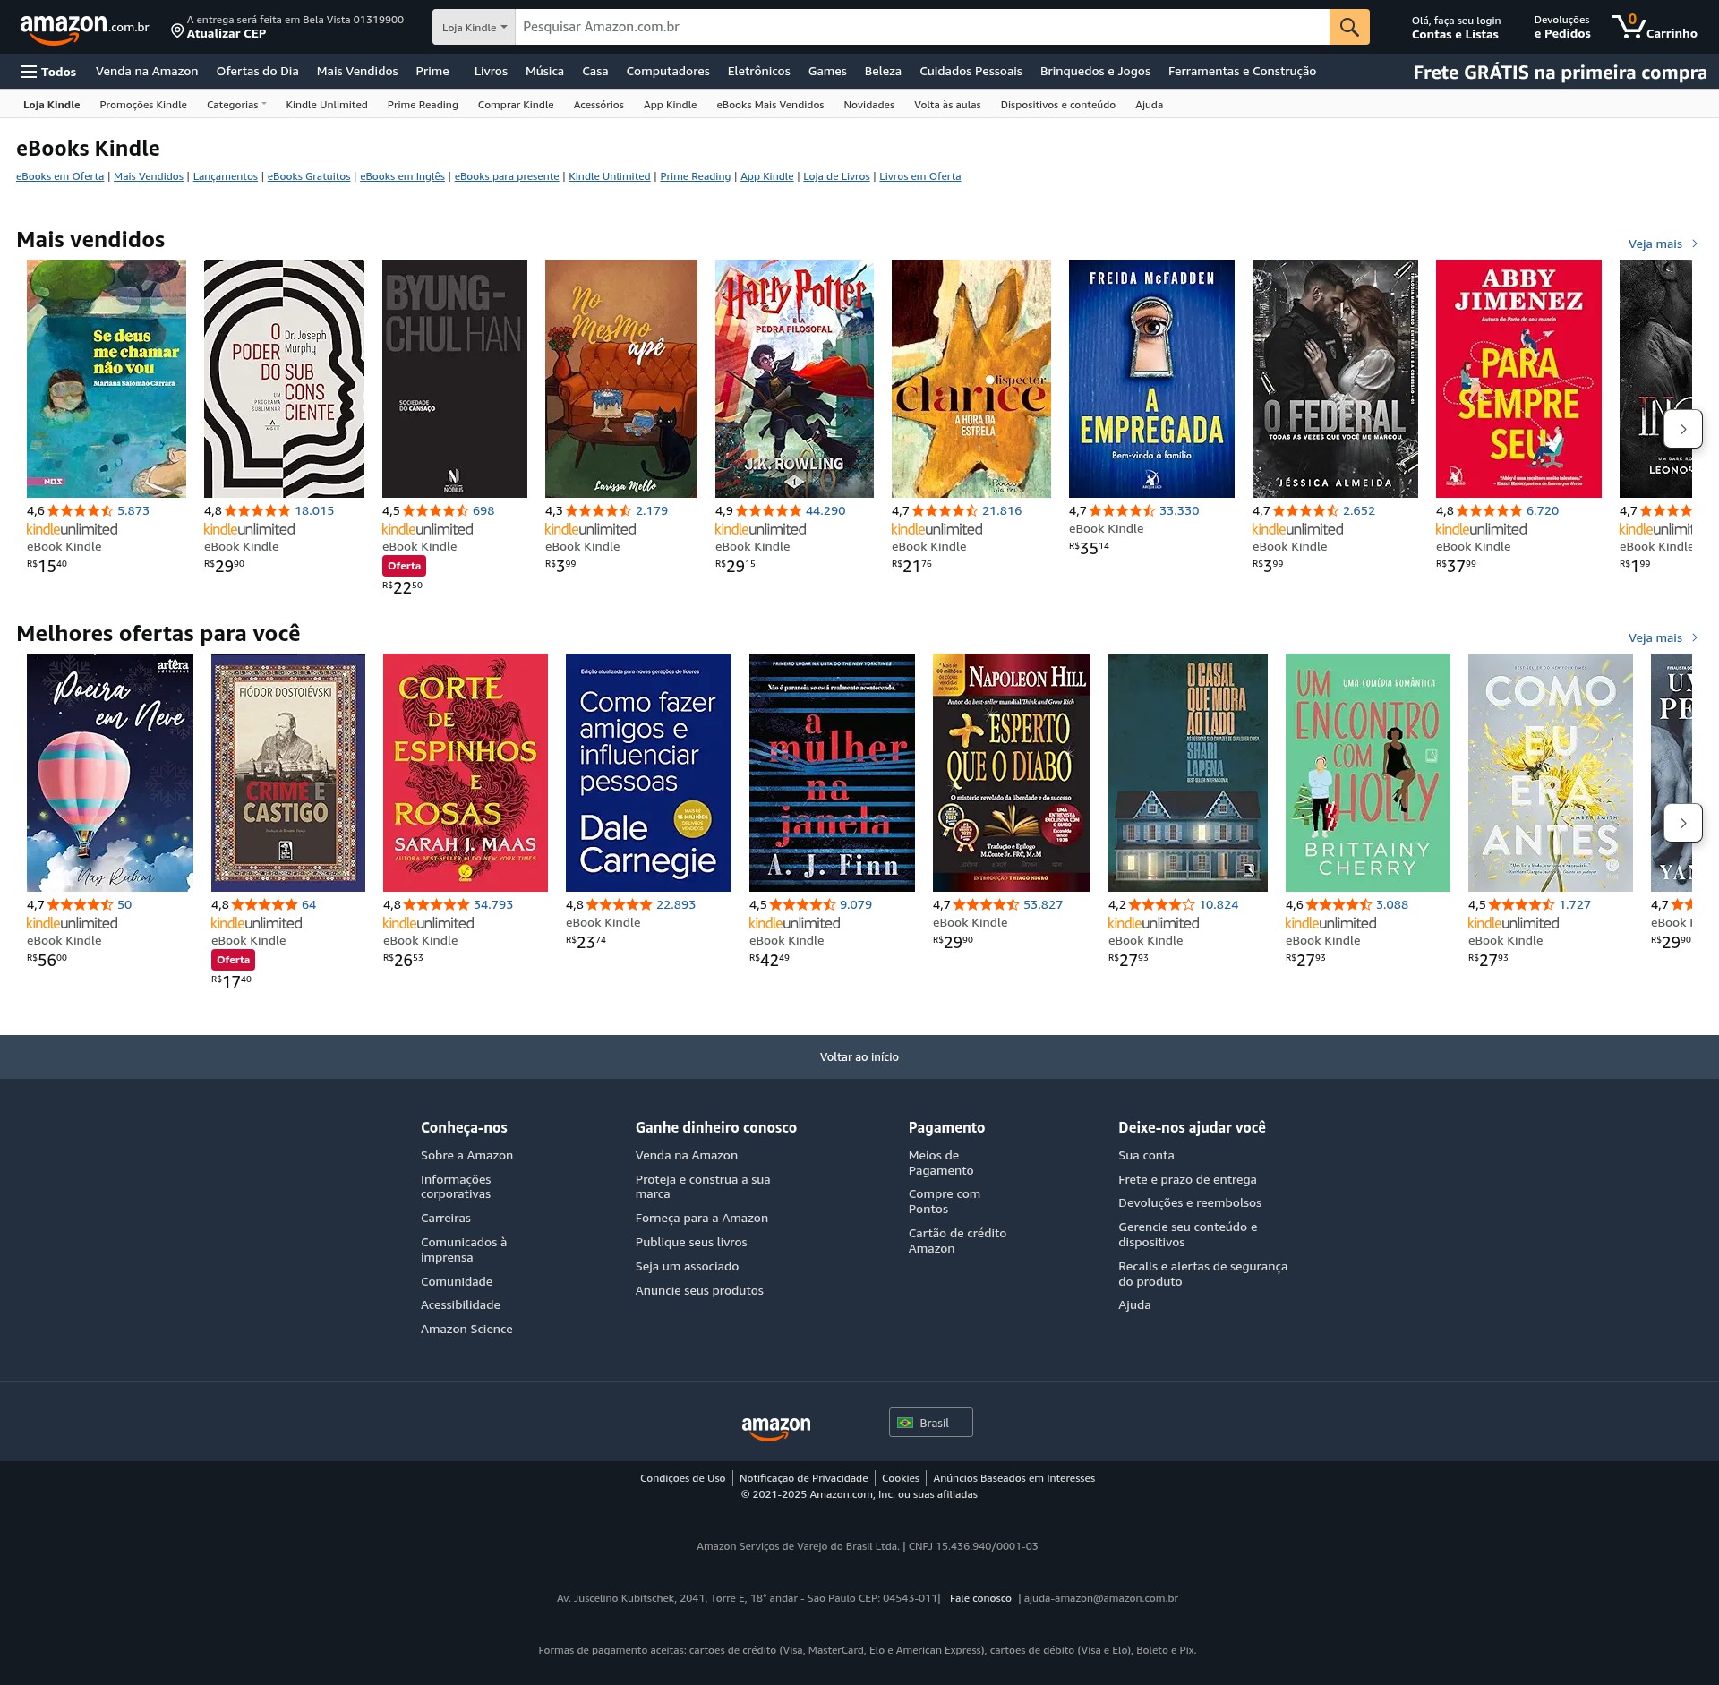Click Sobre a Amazon footer link
The width and height of the screenshot is (1719, 1685).
pyautogui.click(x=466, y=1156)
